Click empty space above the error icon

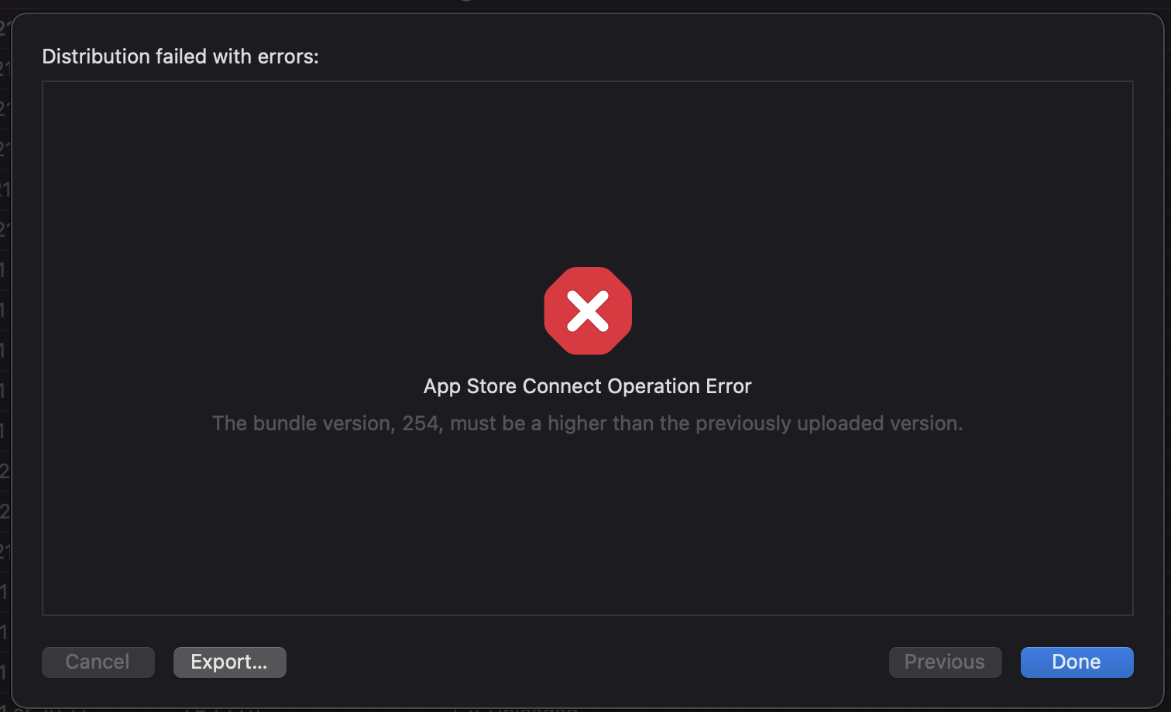pyautogui.click(x=587, y=170)
